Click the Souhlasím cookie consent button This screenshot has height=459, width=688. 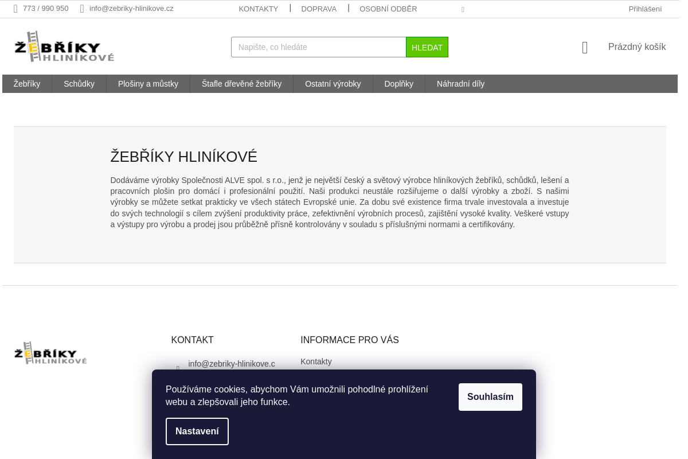490,396
